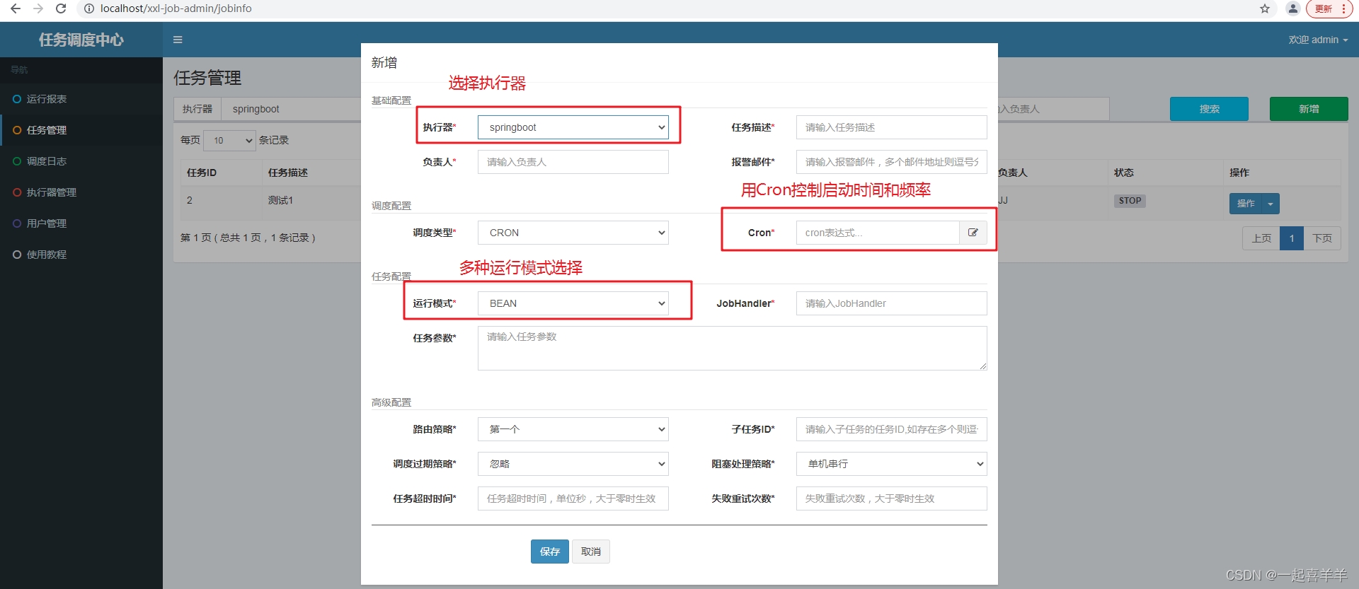The height and width of the screenshot is (589, 1359).
Task: Open the 使用教程 menu item
Action: [x=81, y=255]
